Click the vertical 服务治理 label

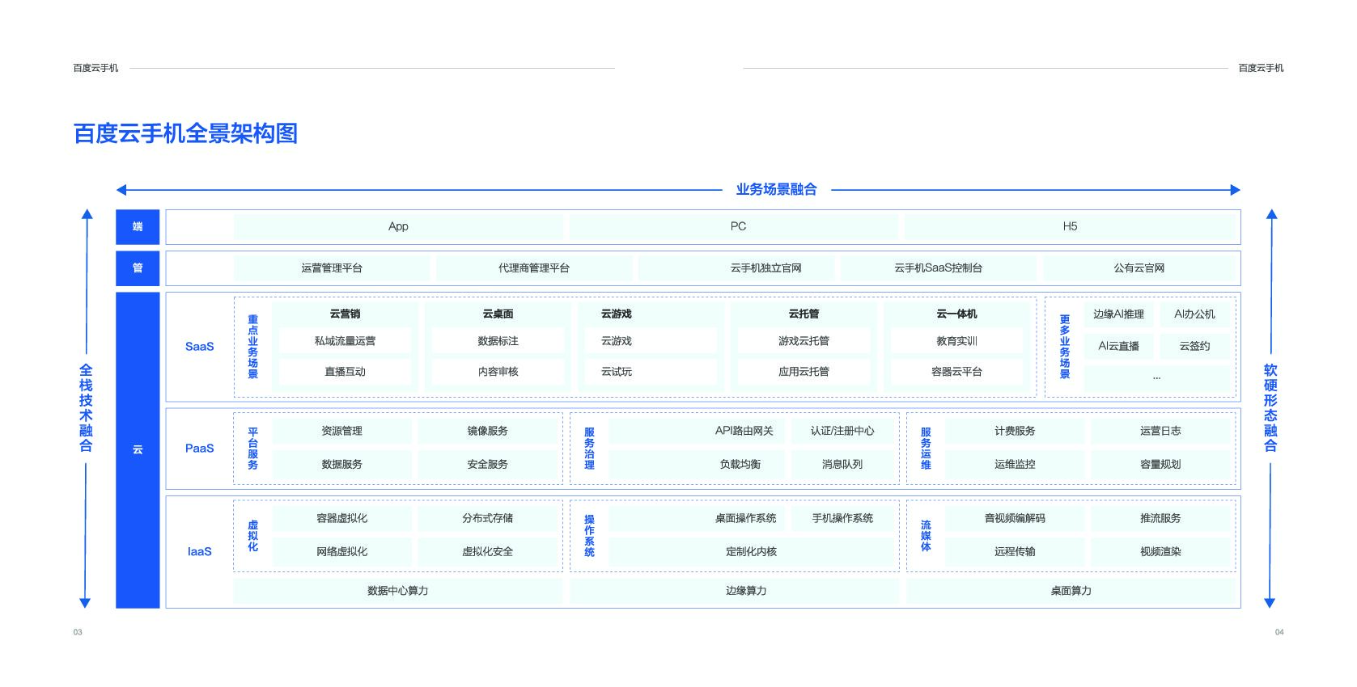click(589, 449)
